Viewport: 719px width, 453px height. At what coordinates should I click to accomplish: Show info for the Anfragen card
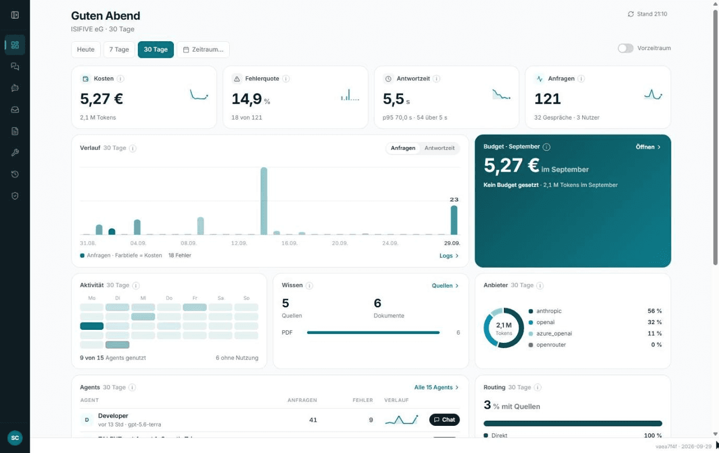click(581, 79)
